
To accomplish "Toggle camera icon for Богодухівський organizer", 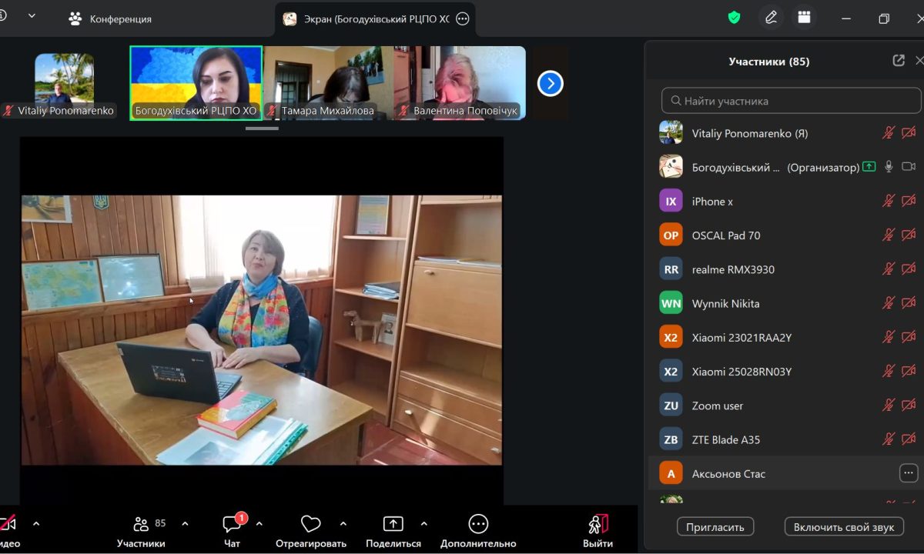I will tap(909, 167).
